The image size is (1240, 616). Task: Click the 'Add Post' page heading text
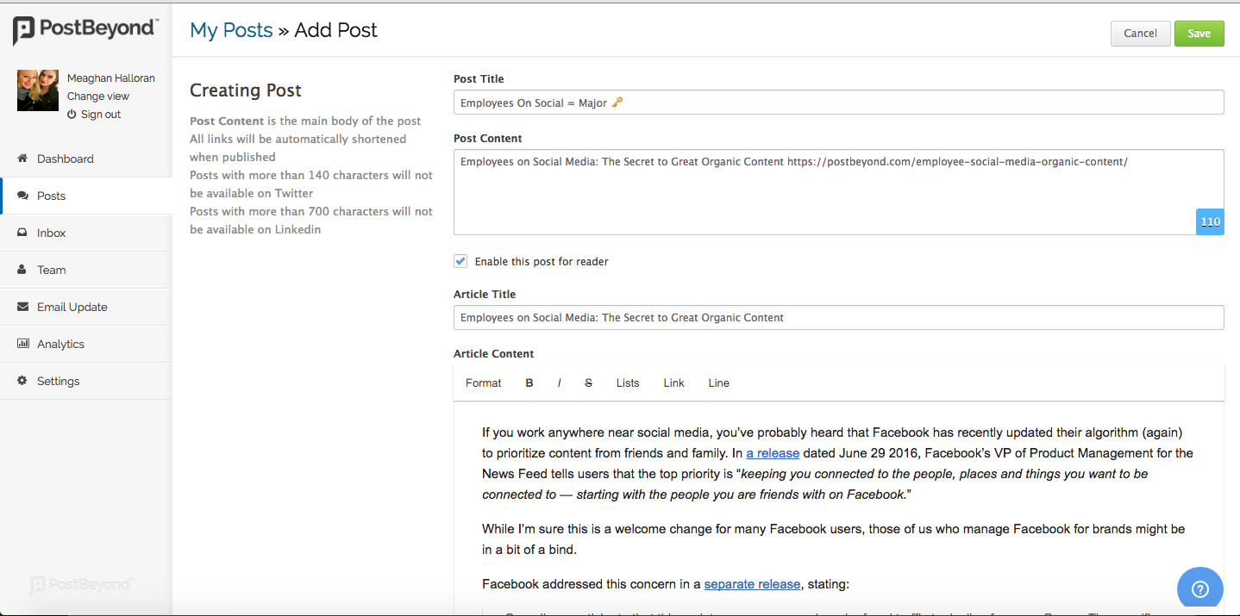[x=336, y=30]
